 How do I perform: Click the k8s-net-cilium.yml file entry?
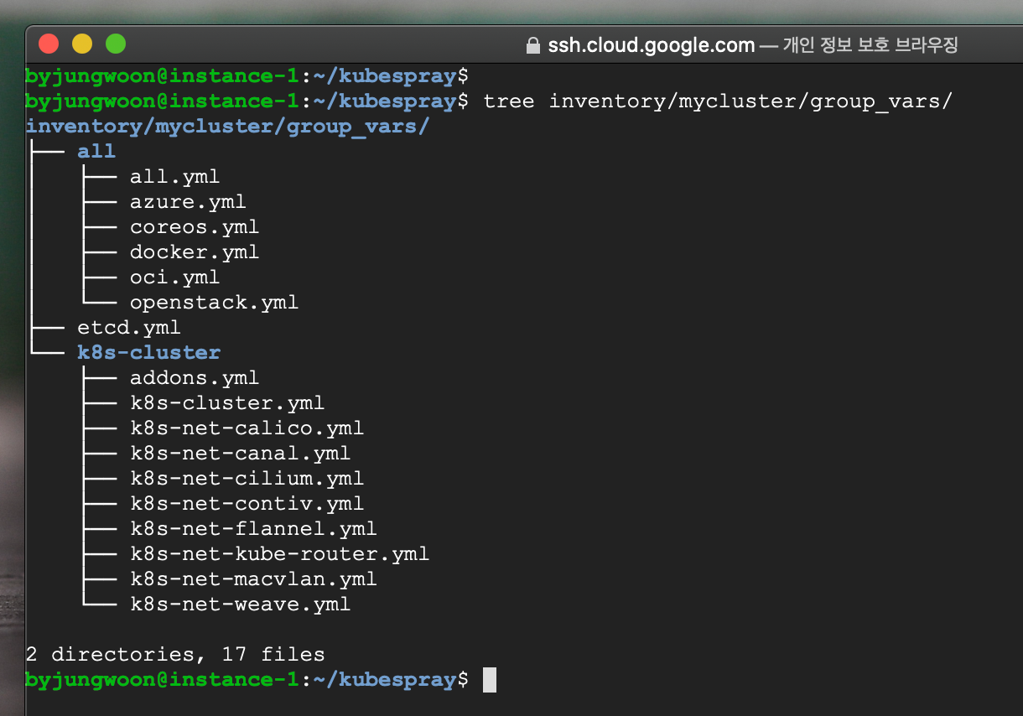(247, 479)
